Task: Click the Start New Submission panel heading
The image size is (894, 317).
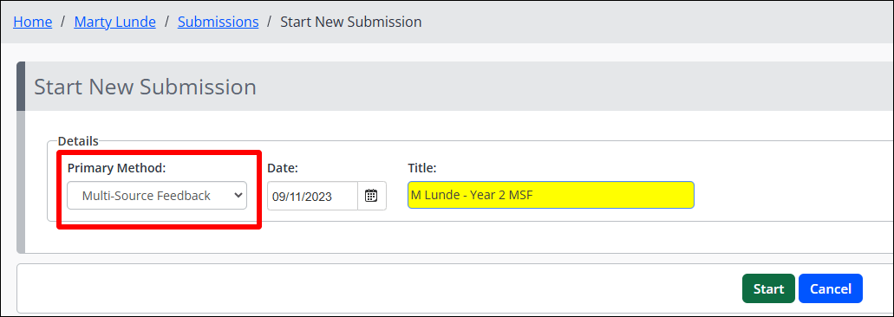Action: point(146,87)
